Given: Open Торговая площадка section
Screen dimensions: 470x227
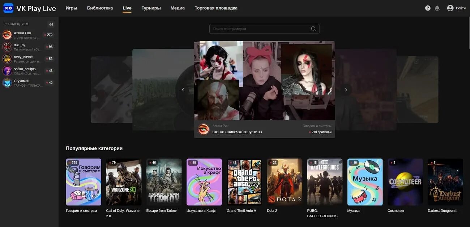Looking at the screenshot, I should (x=216, y=8).
